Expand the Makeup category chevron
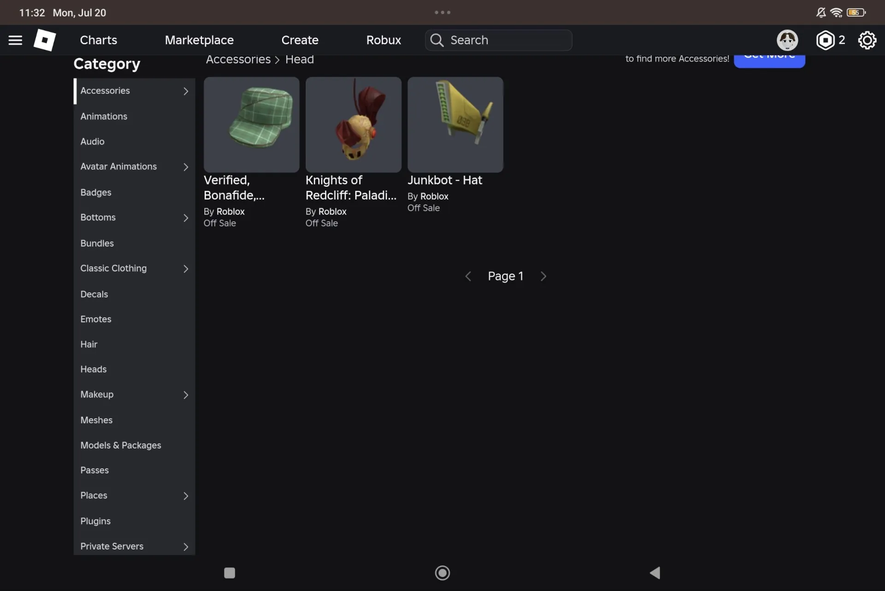Viewport: 885px width, 591px height. click(186, 395)
